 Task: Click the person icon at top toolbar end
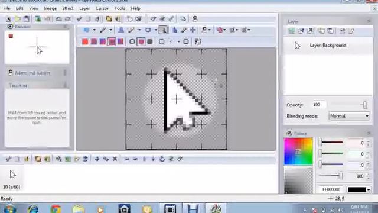(x=195, y=19)
